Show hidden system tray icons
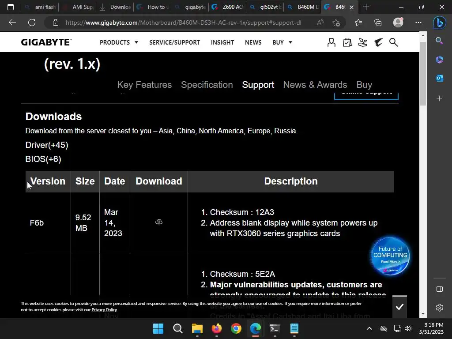This screenshot has height=339, width=452. click(x=369, y=328)
